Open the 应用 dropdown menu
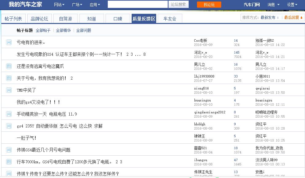The image size is (305, 178). 95,5
